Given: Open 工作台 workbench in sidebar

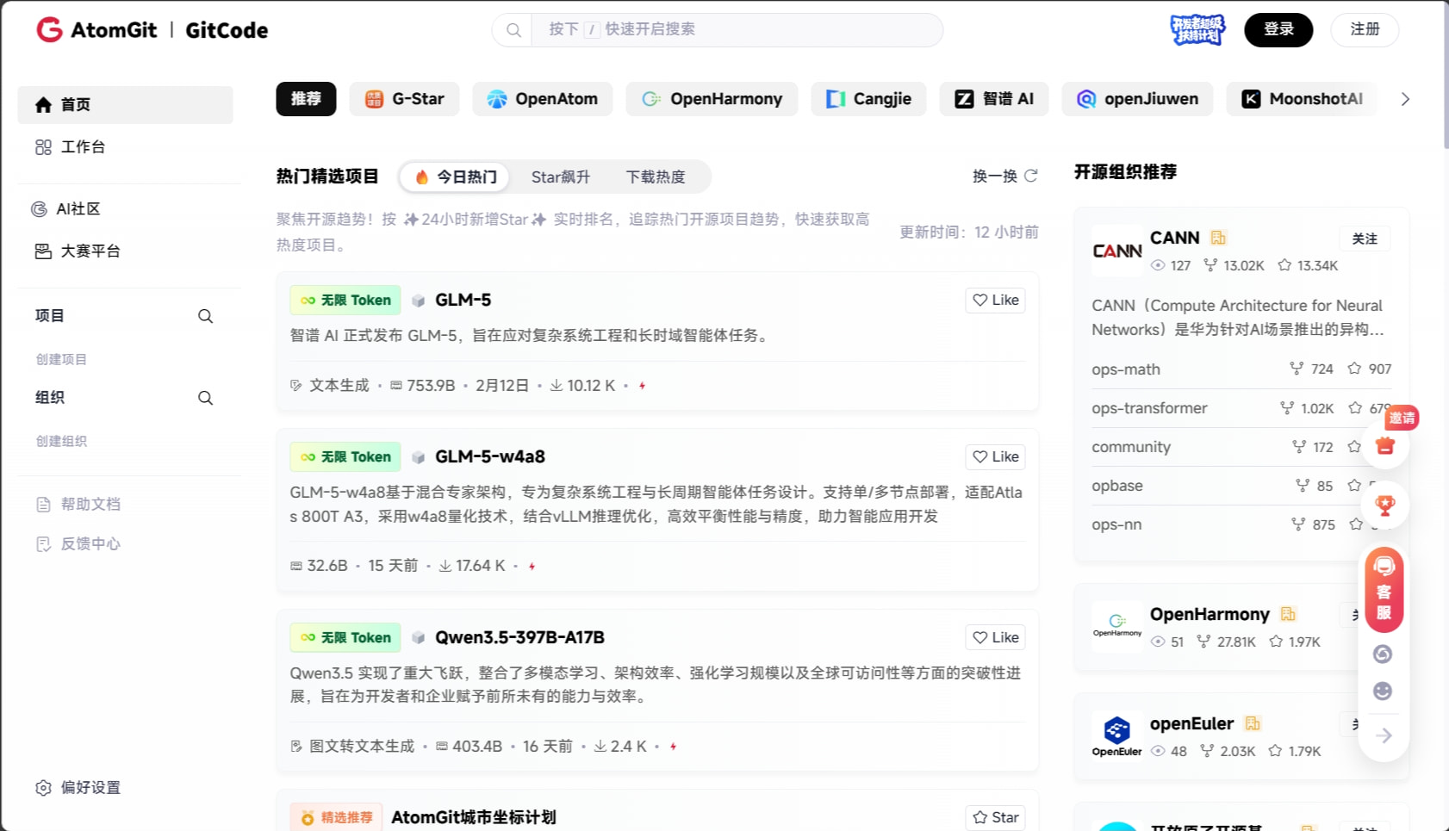Looking at the screenshot, I should tap(126, 147).
